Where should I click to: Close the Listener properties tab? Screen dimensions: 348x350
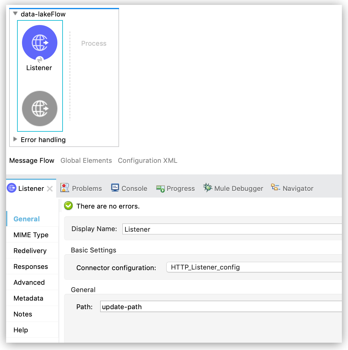pos(50,188)
